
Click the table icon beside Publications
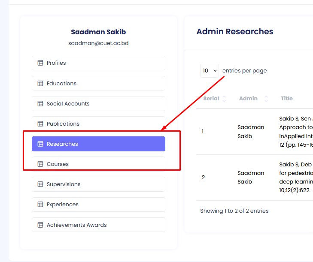point(40,124)
